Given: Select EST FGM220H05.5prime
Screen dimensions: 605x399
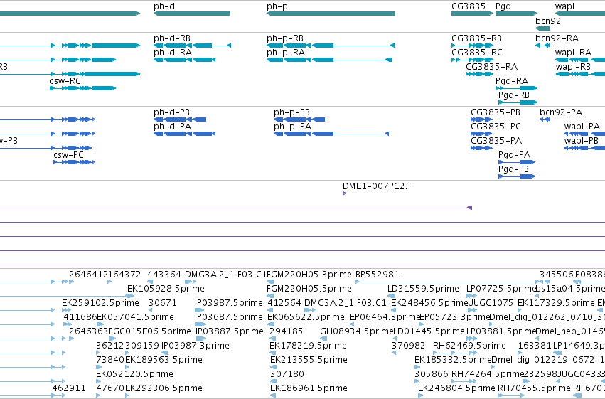Looking at the screenshot, I should (x=309, y=289).
